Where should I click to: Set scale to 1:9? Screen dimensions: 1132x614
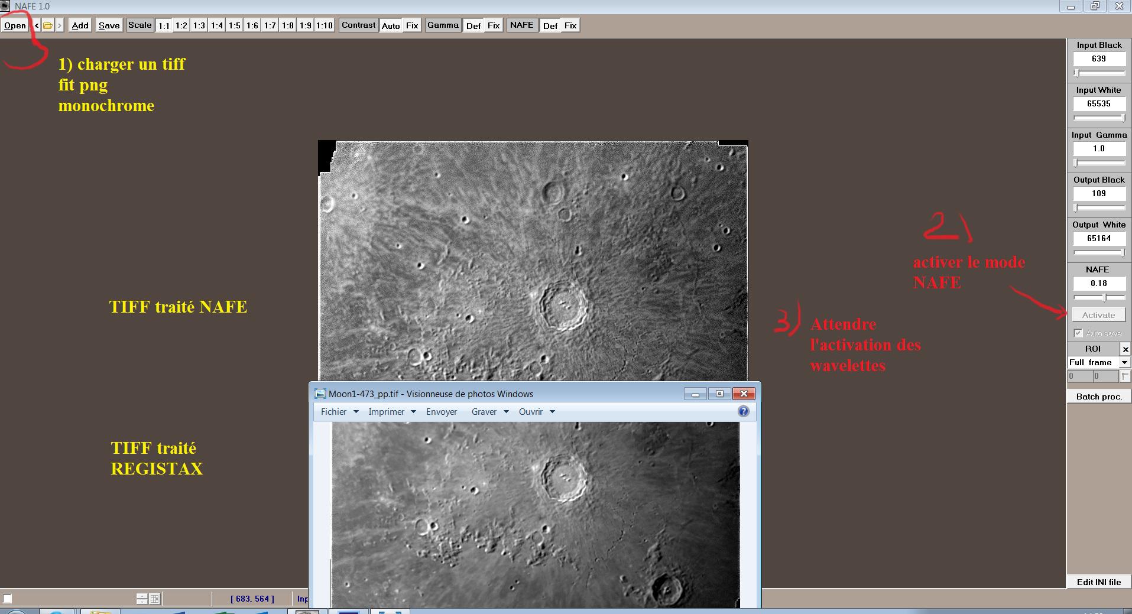point(306,25)
